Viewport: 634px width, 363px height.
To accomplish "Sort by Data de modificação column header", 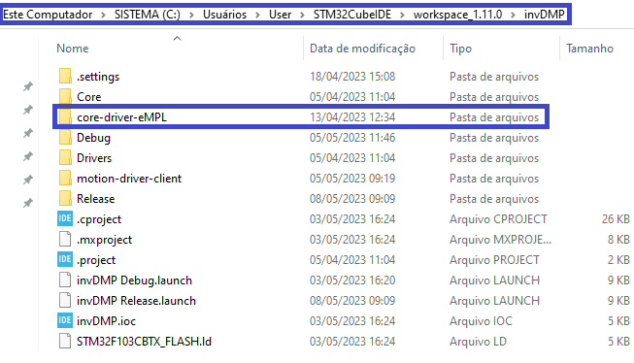I will pyautogui.click(x=362, y=49).
